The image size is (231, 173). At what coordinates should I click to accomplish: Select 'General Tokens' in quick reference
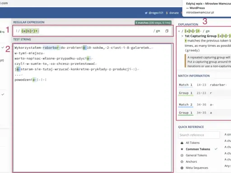pyautogui.click(x=196, y=155)
